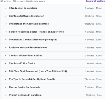
Task: Click 11 lectures • 13min section info
Action: (93, 63)
